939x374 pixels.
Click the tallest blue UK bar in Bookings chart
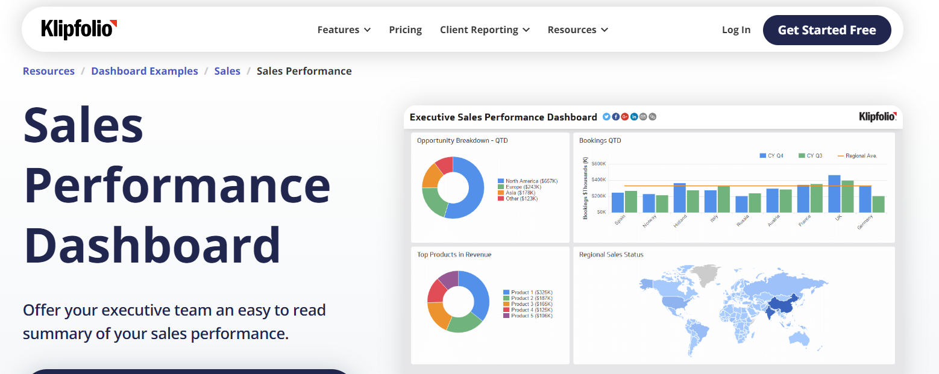[834, 194]
